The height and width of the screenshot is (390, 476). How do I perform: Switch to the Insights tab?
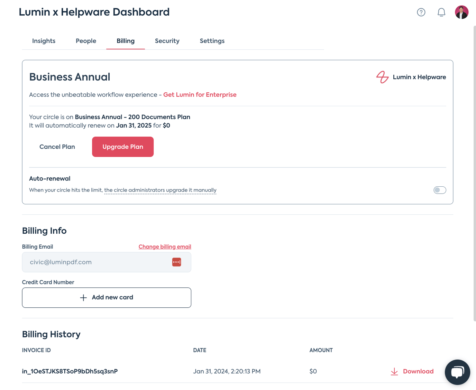[44, 41]
